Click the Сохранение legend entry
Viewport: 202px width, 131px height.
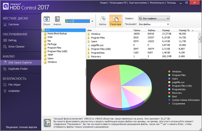pyautogui.click(x=177, y=104)
